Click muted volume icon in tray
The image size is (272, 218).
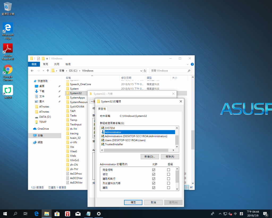point(230,214)
